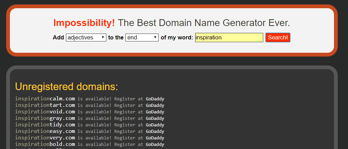The height and width of the screenshot is (149, 348).
Task: Expand the "end" position dropdown
Action: click(x=142, y=38)
